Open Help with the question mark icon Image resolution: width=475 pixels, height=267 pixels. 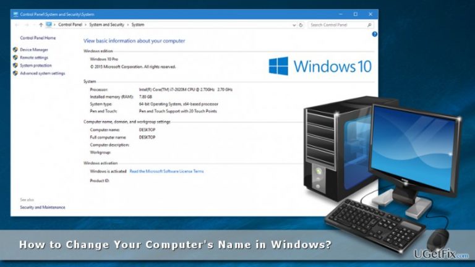tap(375, 34)
